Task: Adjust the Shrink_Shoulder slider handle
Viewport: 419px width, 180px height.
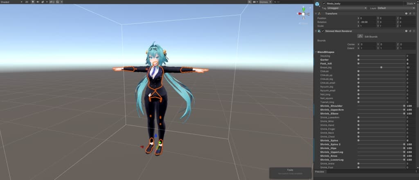Action: click(x=404, y=106)
